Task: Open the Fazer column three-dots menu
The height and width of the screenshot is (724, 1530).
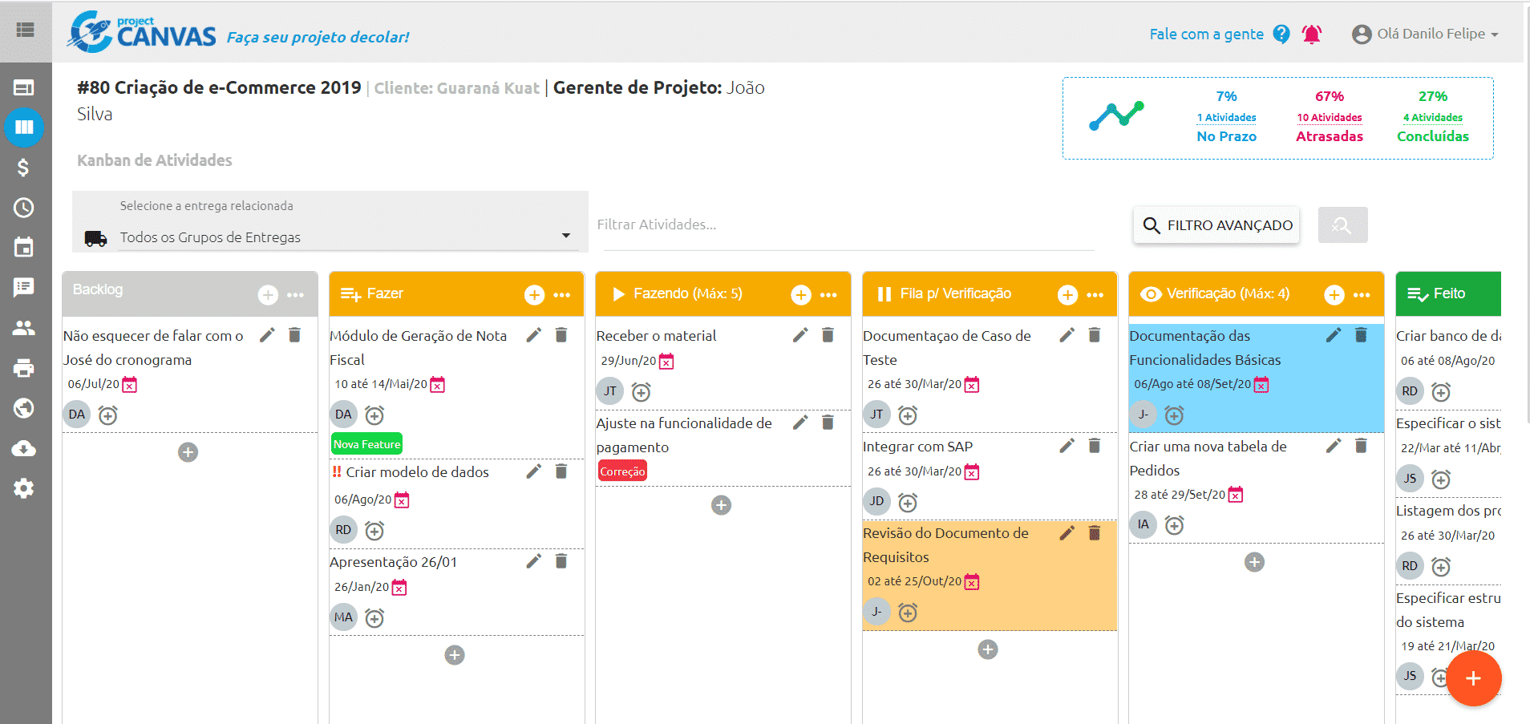Action: [562, 295]
